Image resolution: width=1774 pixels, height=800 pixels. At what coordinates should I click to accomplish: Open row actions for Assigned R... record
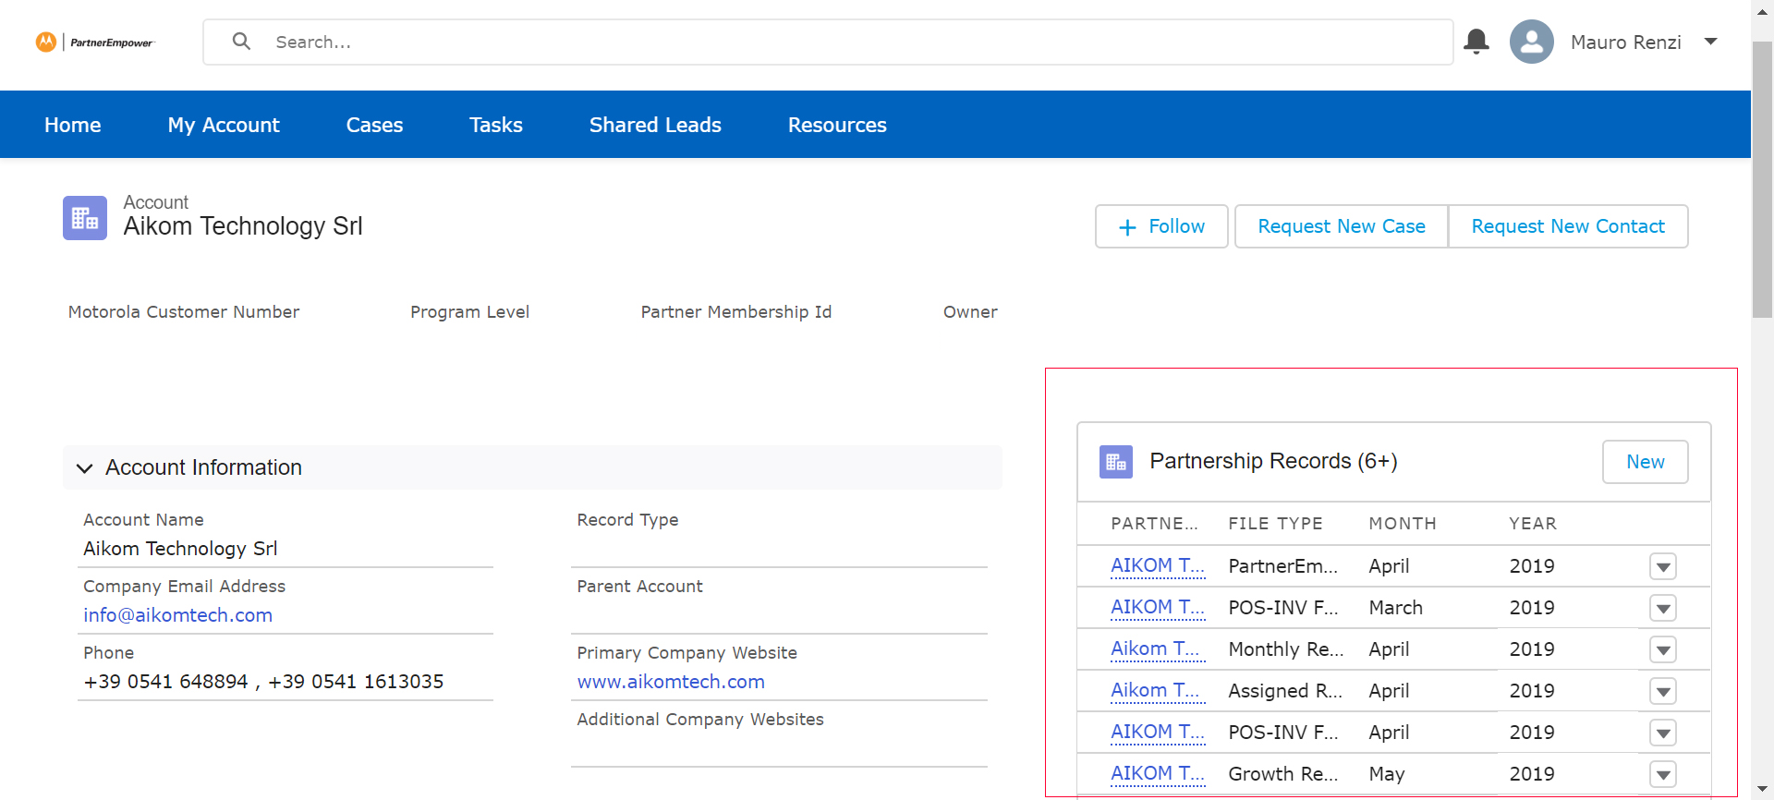tap(1663, 691)
